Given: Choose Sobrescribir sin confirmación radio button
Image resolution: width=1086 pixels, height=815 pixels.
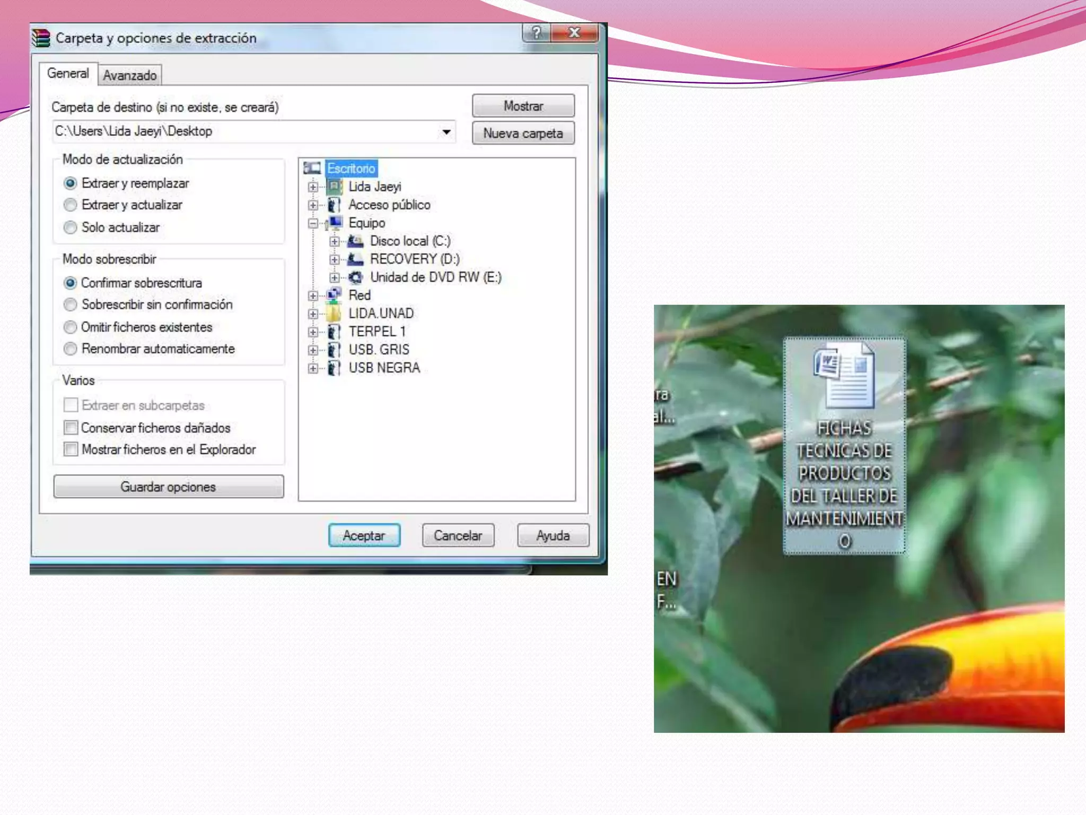Looking at the screenshot, I should point(70,305).
